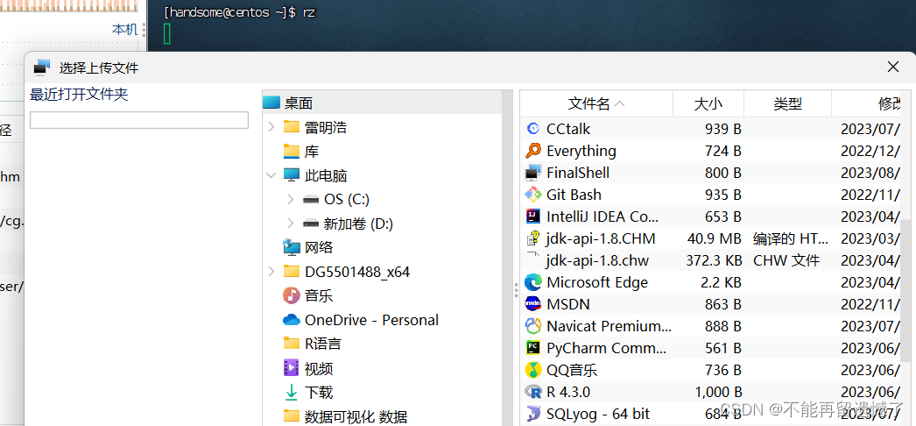916x426 pixels.
Task: Select the QQ音乐 shortcut icon
Action: point(532,370)
